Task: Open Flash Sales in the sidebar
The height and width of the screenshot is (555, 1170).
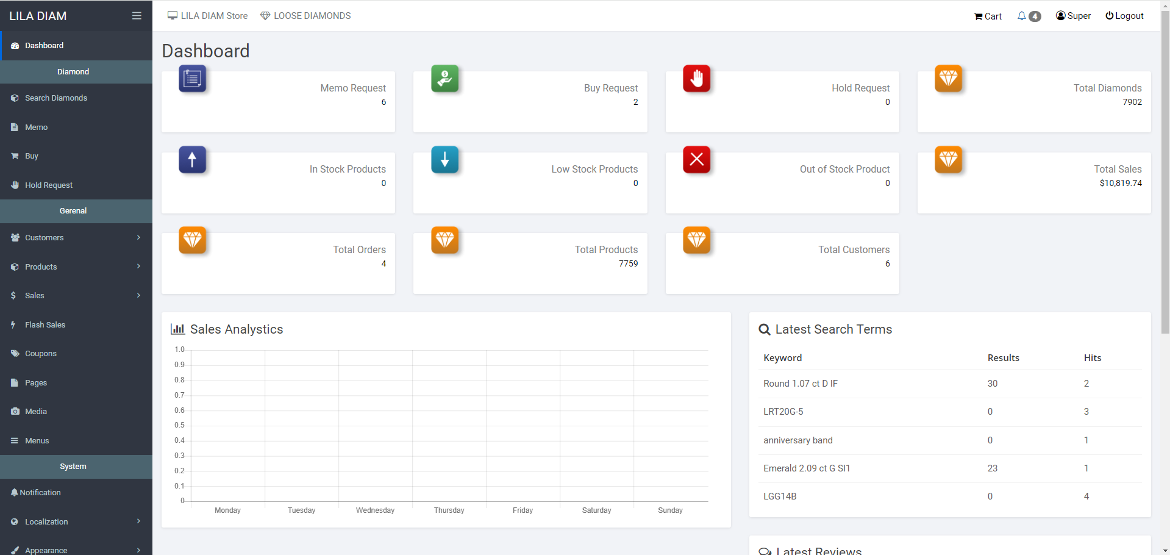Action: 76,325
